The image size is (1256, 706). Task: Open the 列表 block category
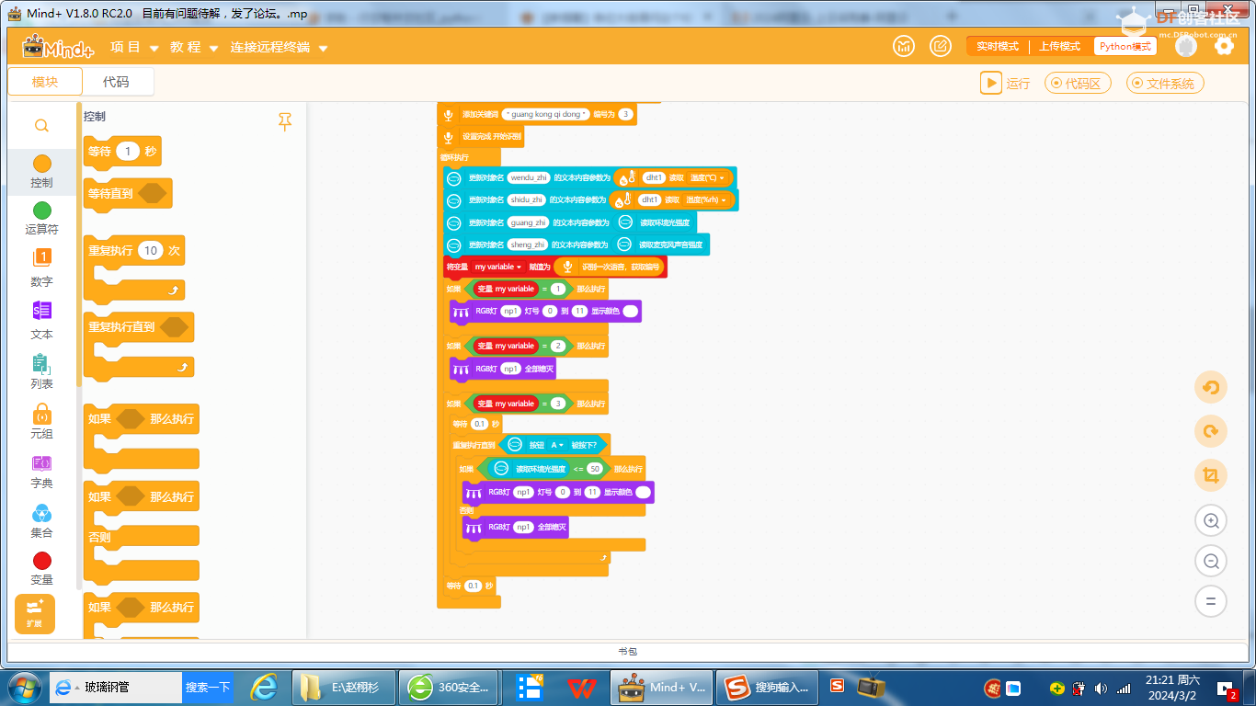[x=41, y=370]
